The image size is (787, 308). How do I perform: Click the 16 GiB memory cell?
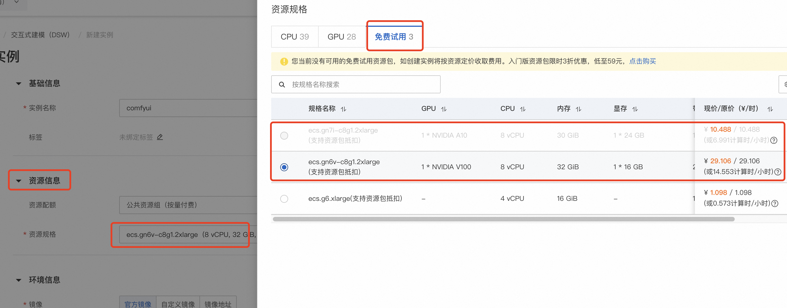click(567, 199)
